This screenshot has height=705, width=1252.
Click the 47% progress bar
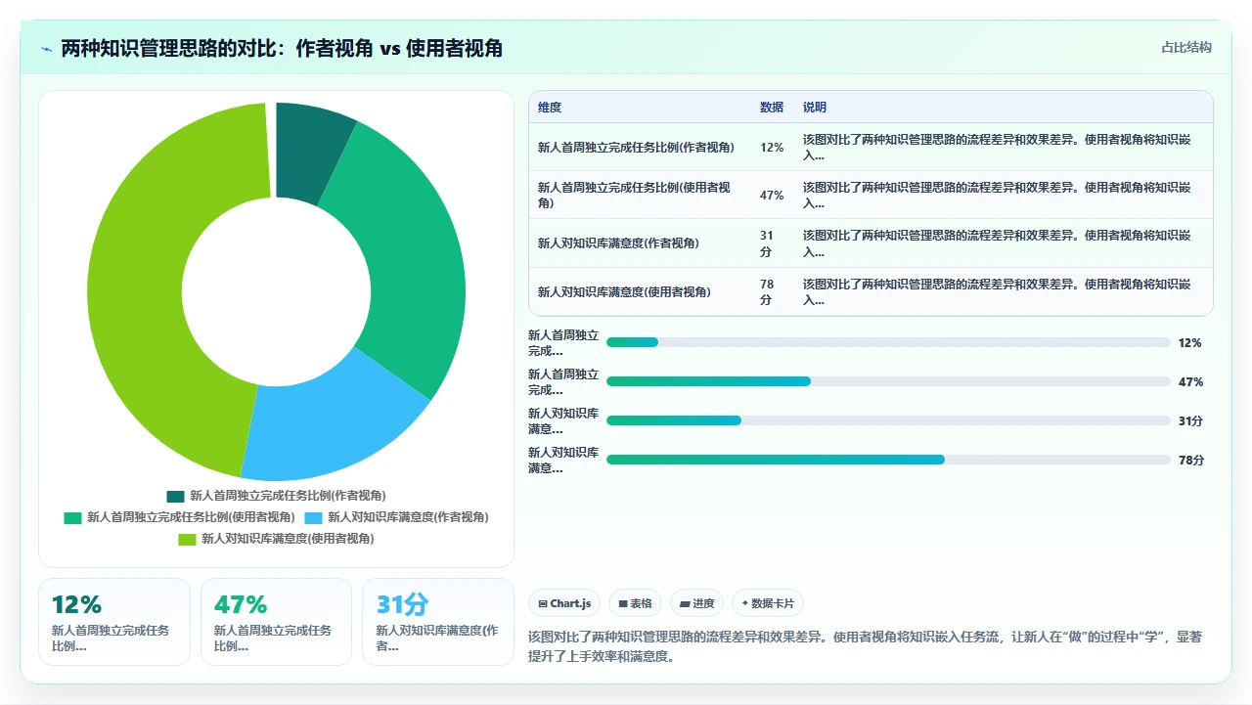coord(888,381)
